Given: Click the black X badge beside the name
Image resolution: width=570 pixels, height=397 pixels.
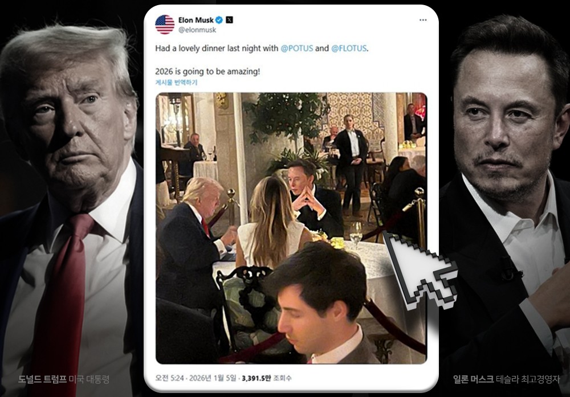Looking at the screenshot, I should pyautogui.click(x=229, y=20).
